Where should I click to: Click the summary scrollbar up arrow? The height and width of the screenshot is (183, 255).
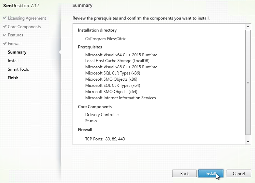tap(248, 26)
